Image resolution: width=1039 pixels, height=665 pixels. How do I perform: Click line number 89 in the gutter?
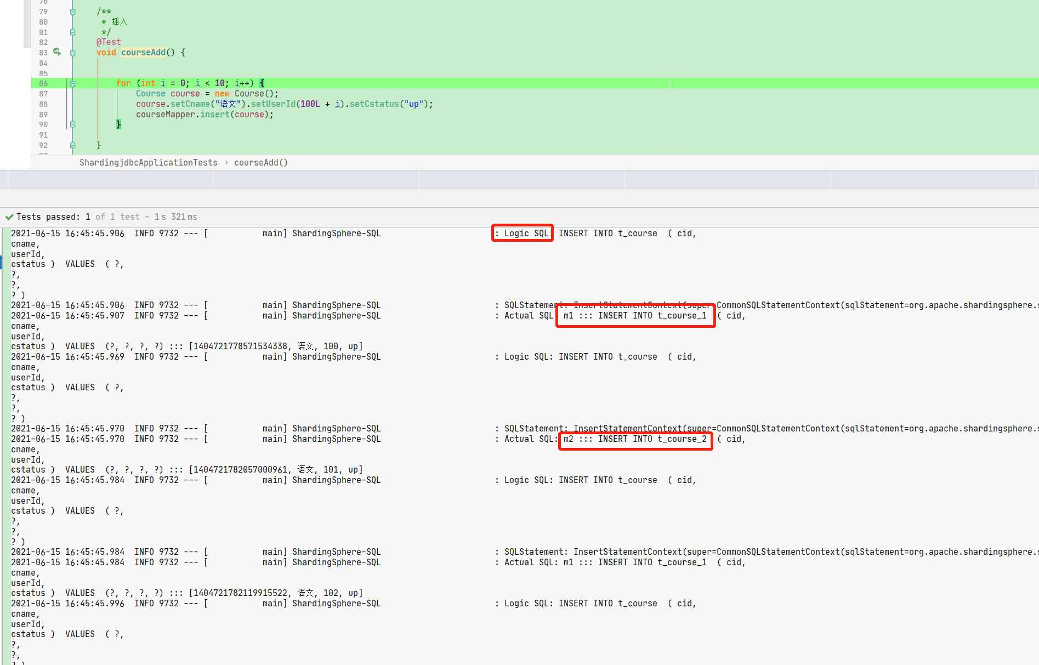click(43, 115)
